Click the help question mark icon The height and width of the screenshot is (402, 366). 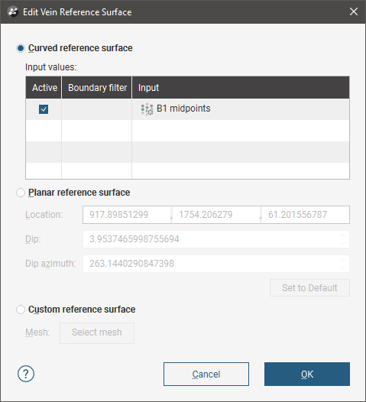26,374
